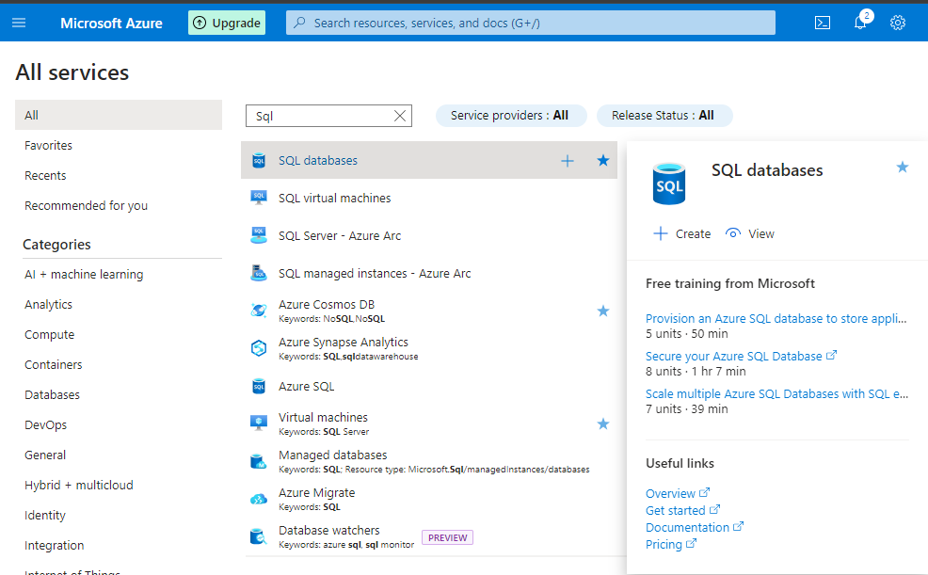Open Service providers filter

pyautogui.click(x=511, y=116)
